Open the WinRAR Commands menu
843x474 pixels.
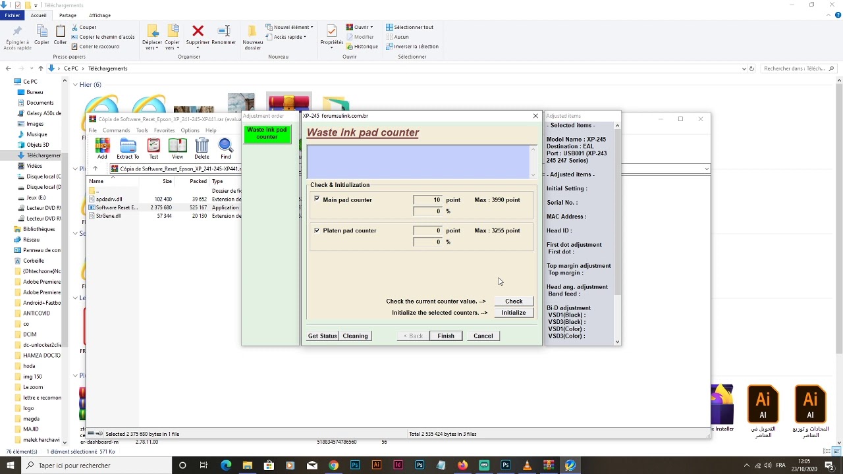pyautogui.click(x=116, y=130)
